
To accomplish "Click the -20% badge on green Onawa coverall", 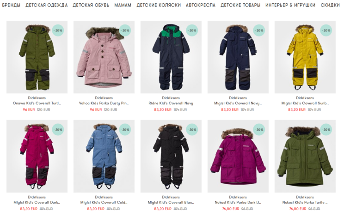I will [x=58, y=30].
